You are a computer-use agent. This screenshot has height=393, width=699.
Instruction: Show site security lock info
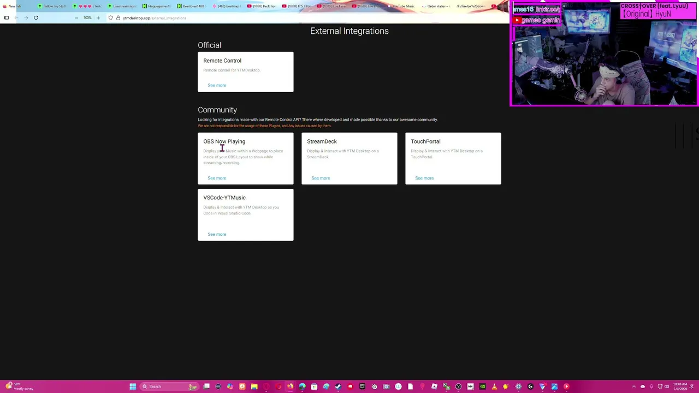coord(118,18)
